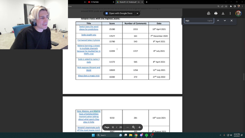Show hidden system tray icons
The image size is (245, 138).
click(x=220, y=135)
